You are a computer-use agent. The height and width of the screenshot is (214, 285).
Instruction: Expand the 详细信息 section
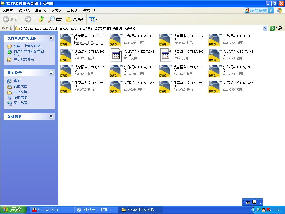pos(51,116)
